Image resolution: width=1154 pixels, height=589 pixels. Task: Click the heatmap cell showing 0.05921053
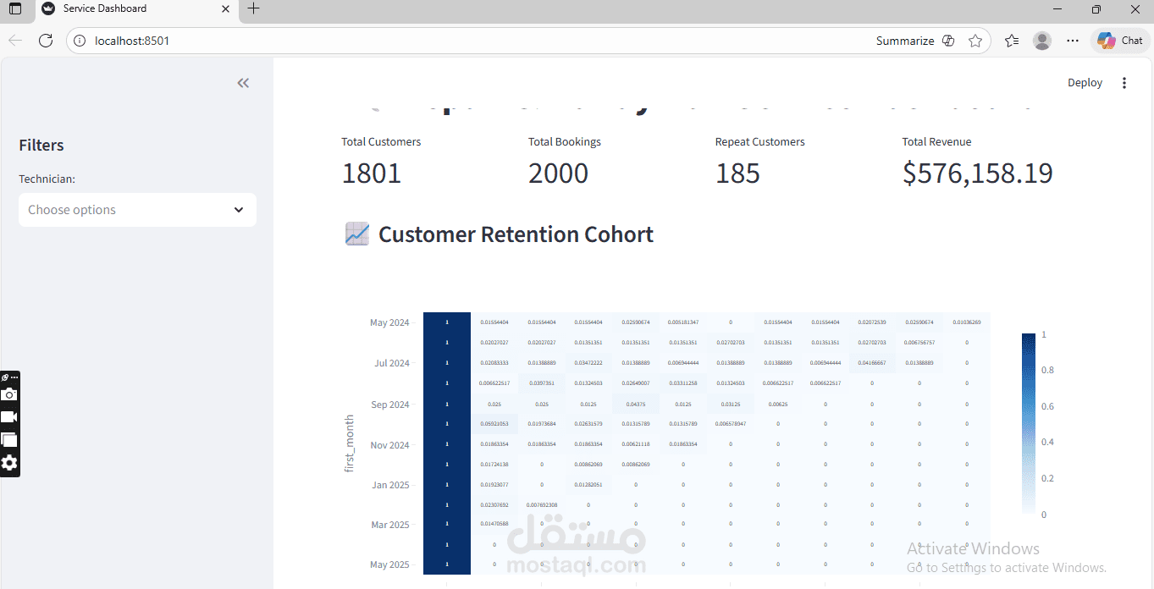coord(494,424)
